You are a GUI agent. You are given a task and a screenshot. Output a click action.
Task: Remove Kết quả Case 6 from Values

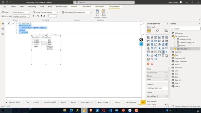click(x=167, y=96)
